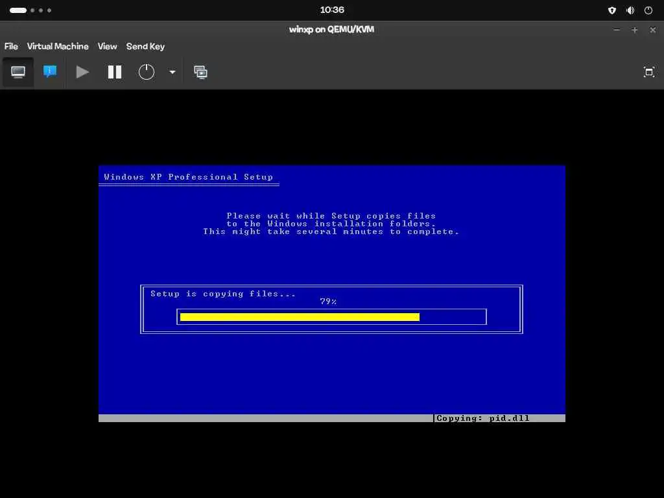Expand the shutdown options dropdown arrow
This screenshot has width=664, height=498.
pyautogui.click(x=172, y=72)
